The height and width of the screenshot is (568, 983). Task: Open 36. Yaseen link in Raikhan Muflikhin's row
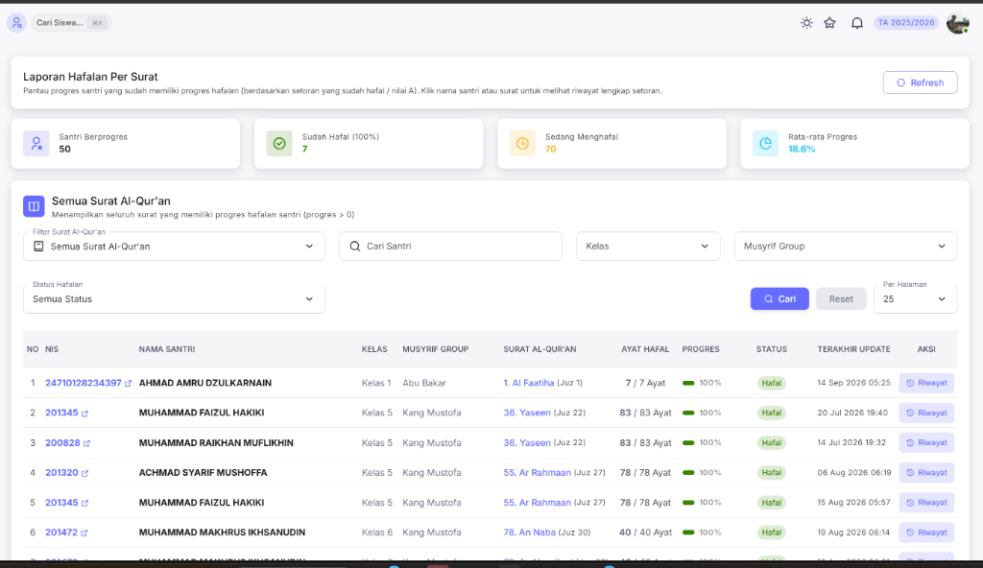(x=527, y=442)
